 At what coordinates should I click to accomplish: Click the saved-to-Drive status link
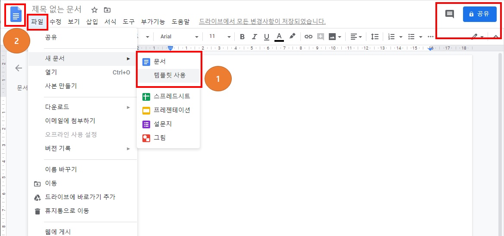click(x=262, y=22)
